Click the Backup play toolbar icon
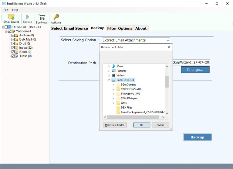 coord(28,17)
